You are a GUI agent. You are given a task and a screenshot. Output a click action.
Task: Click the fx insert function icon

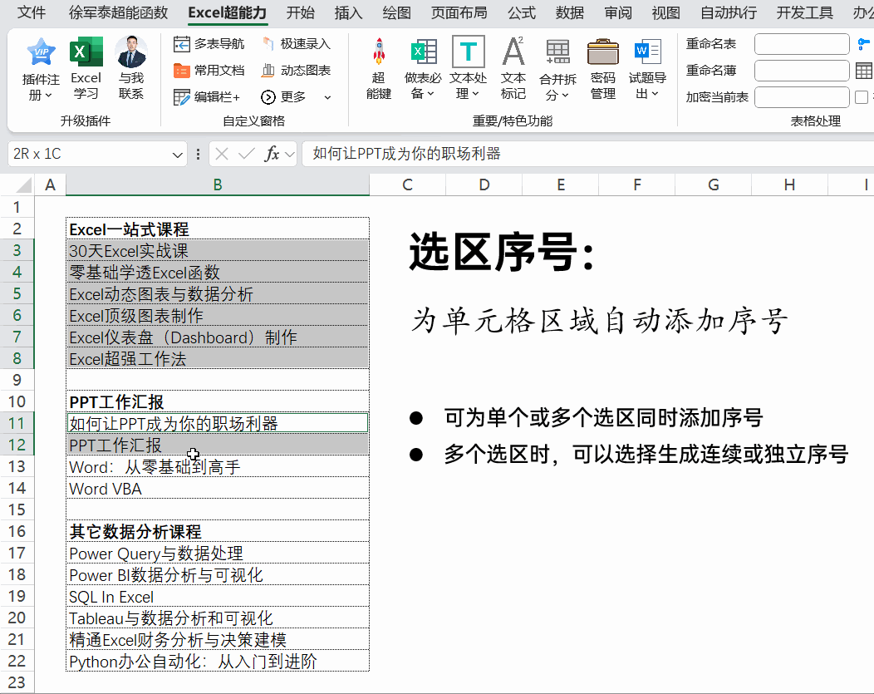tap(272, 154)
